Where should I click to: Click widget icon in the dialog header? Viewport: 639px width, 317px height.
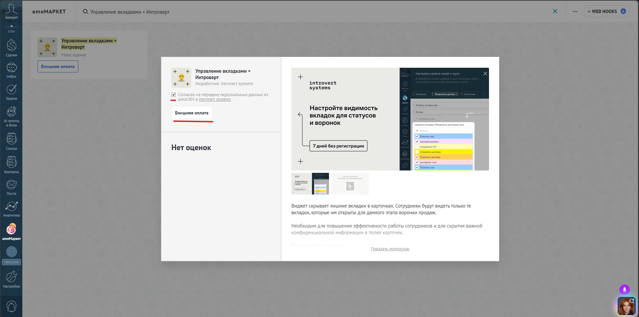click(x=181, y=78)
